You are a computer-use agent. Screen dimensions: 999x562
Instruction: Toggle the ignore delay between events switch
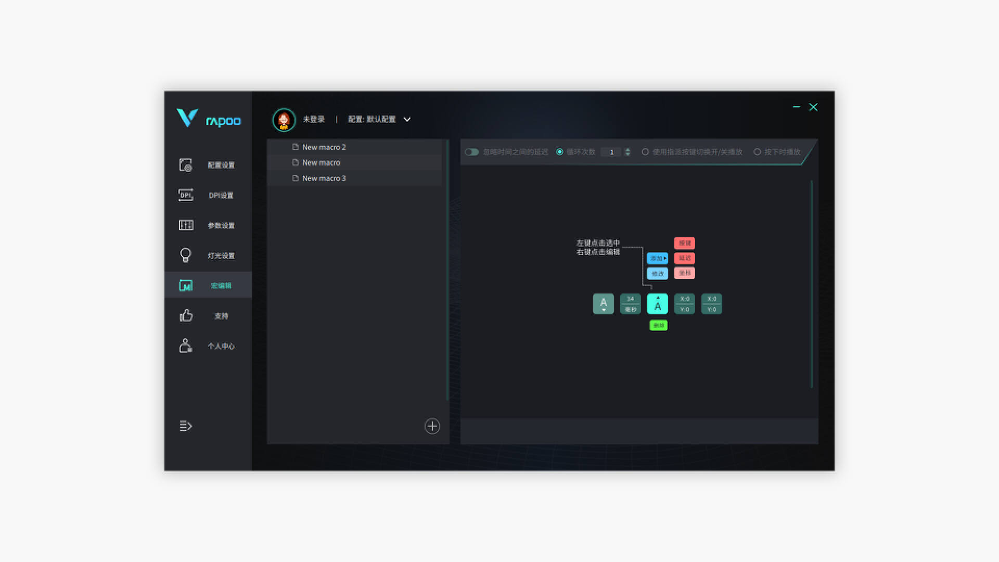point(472,152)
